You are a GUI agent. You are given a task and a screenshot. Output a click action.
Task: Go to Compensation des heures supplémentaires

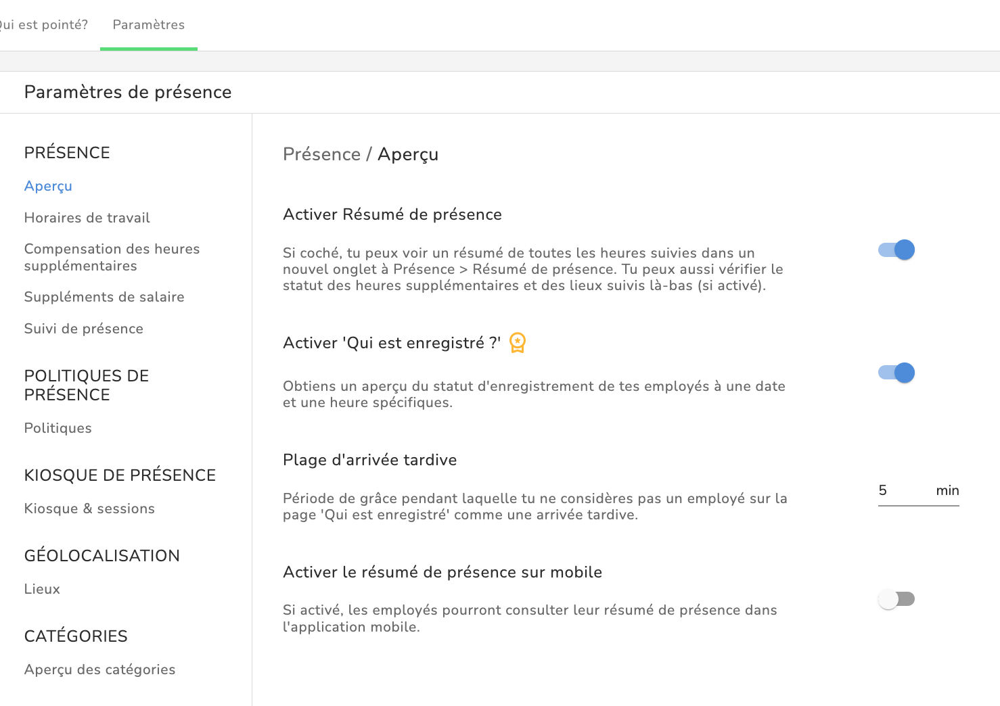[112, 257]
